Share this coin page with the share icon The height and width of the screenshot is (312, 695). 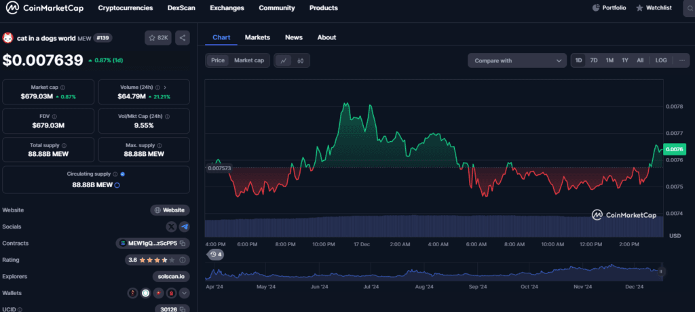coord(182,38)
